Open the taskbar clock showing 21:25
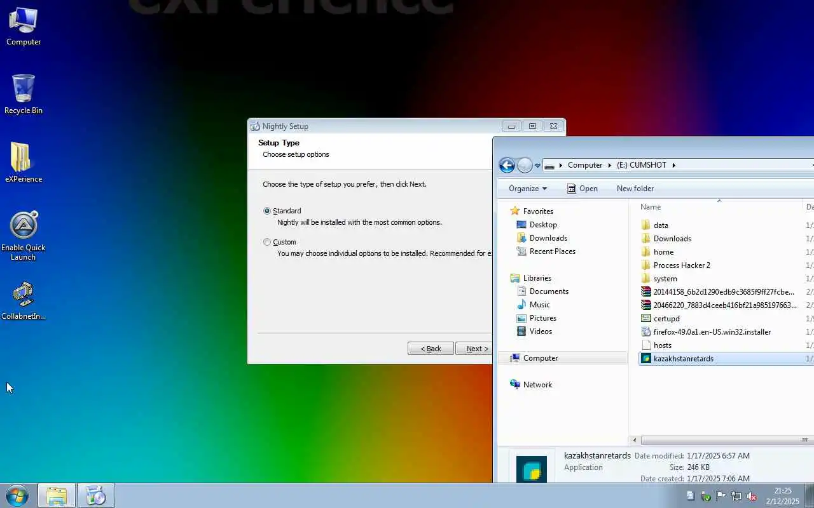This screenshot has width=814, height=508. click(x=782, y=496)
